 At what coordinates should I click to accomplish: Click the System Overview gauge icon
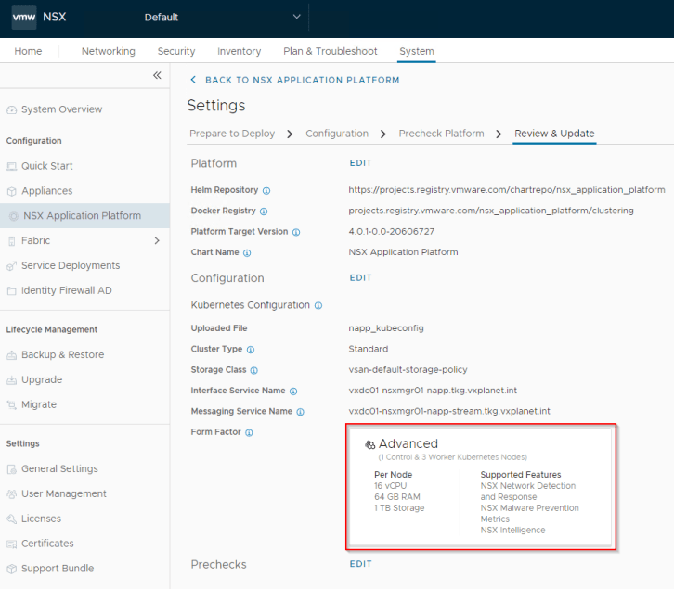[x=12, y=109]
